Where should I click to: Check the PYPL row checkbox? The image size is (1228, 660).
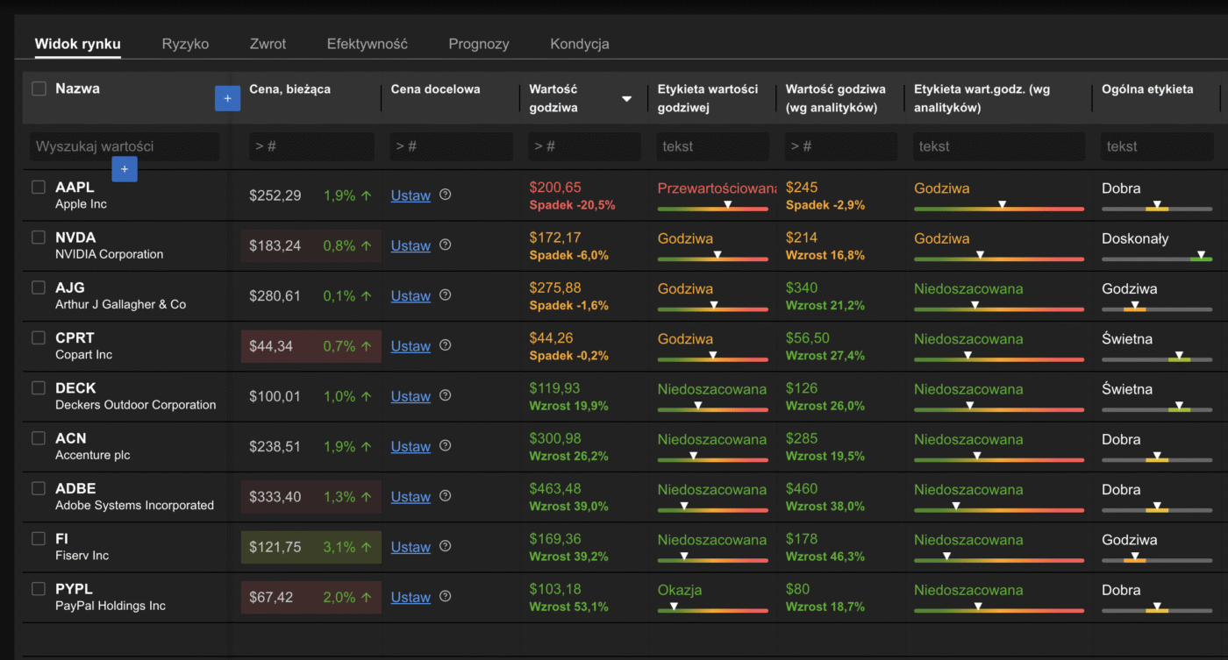pos(39,589)
